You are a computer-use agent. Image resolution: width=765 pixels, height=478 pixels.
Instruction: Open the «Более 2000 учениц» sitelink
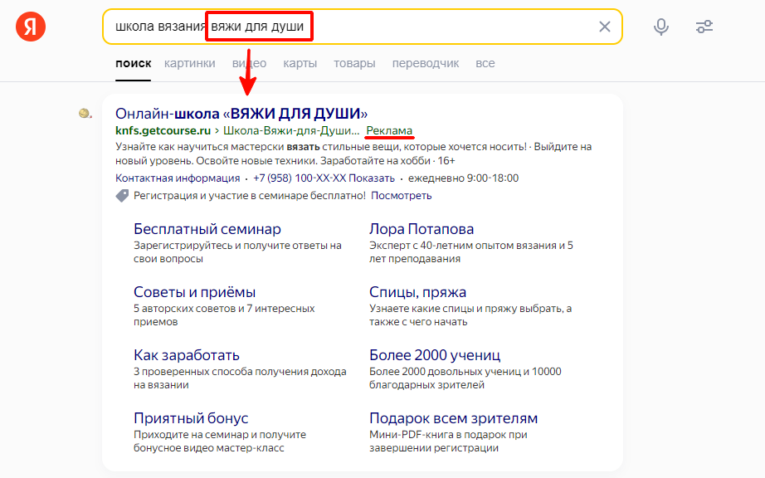pyautogui.click(x=435, y=355)
